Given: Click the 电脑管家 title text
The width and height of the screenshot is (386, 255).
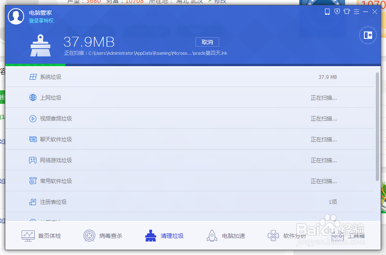Looking at the screenshot, I should pyautogui.click(x=40, y=13).
